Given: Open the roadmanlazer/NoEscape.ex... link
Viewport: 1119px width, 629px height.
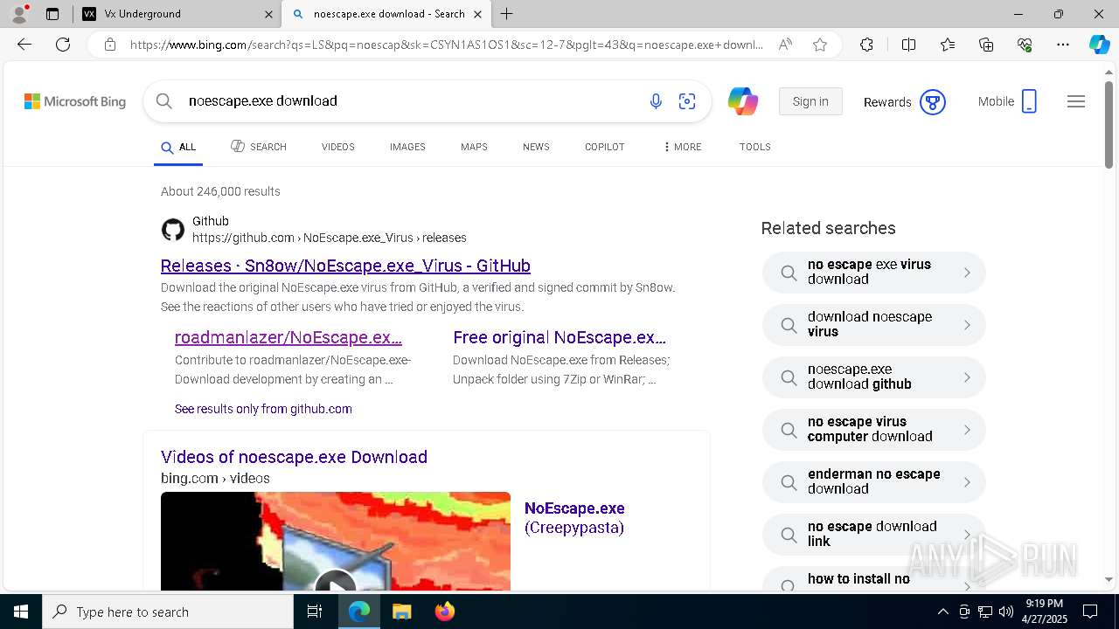Looking at the screenshot, I should [x=288, y=337].
